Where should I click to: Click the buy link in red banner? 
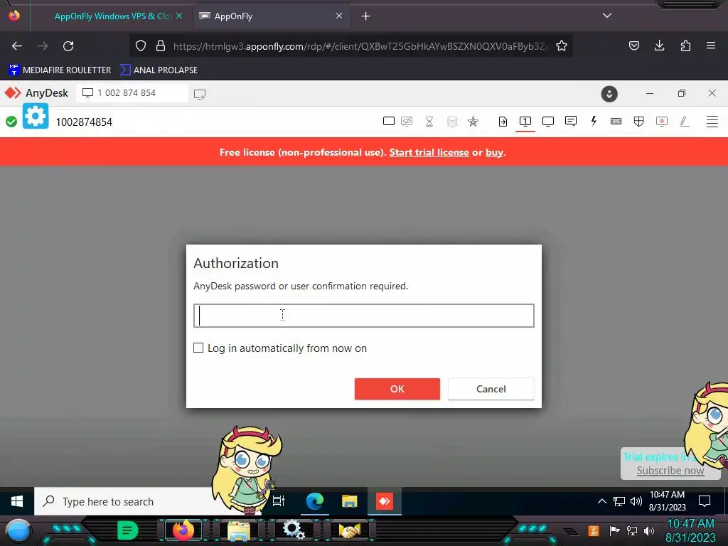pyautogui.click(x=495, y=152)
